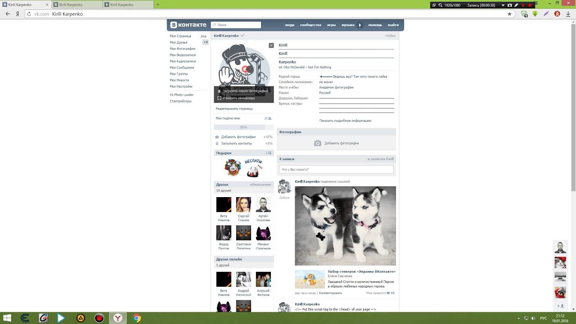Open 'Мои Аудиозаписи' in left menu
Screen dimensions: 576x324
(x=183, y=61)
